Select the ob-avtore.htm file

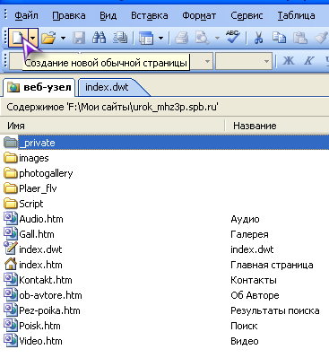point(50,295)
